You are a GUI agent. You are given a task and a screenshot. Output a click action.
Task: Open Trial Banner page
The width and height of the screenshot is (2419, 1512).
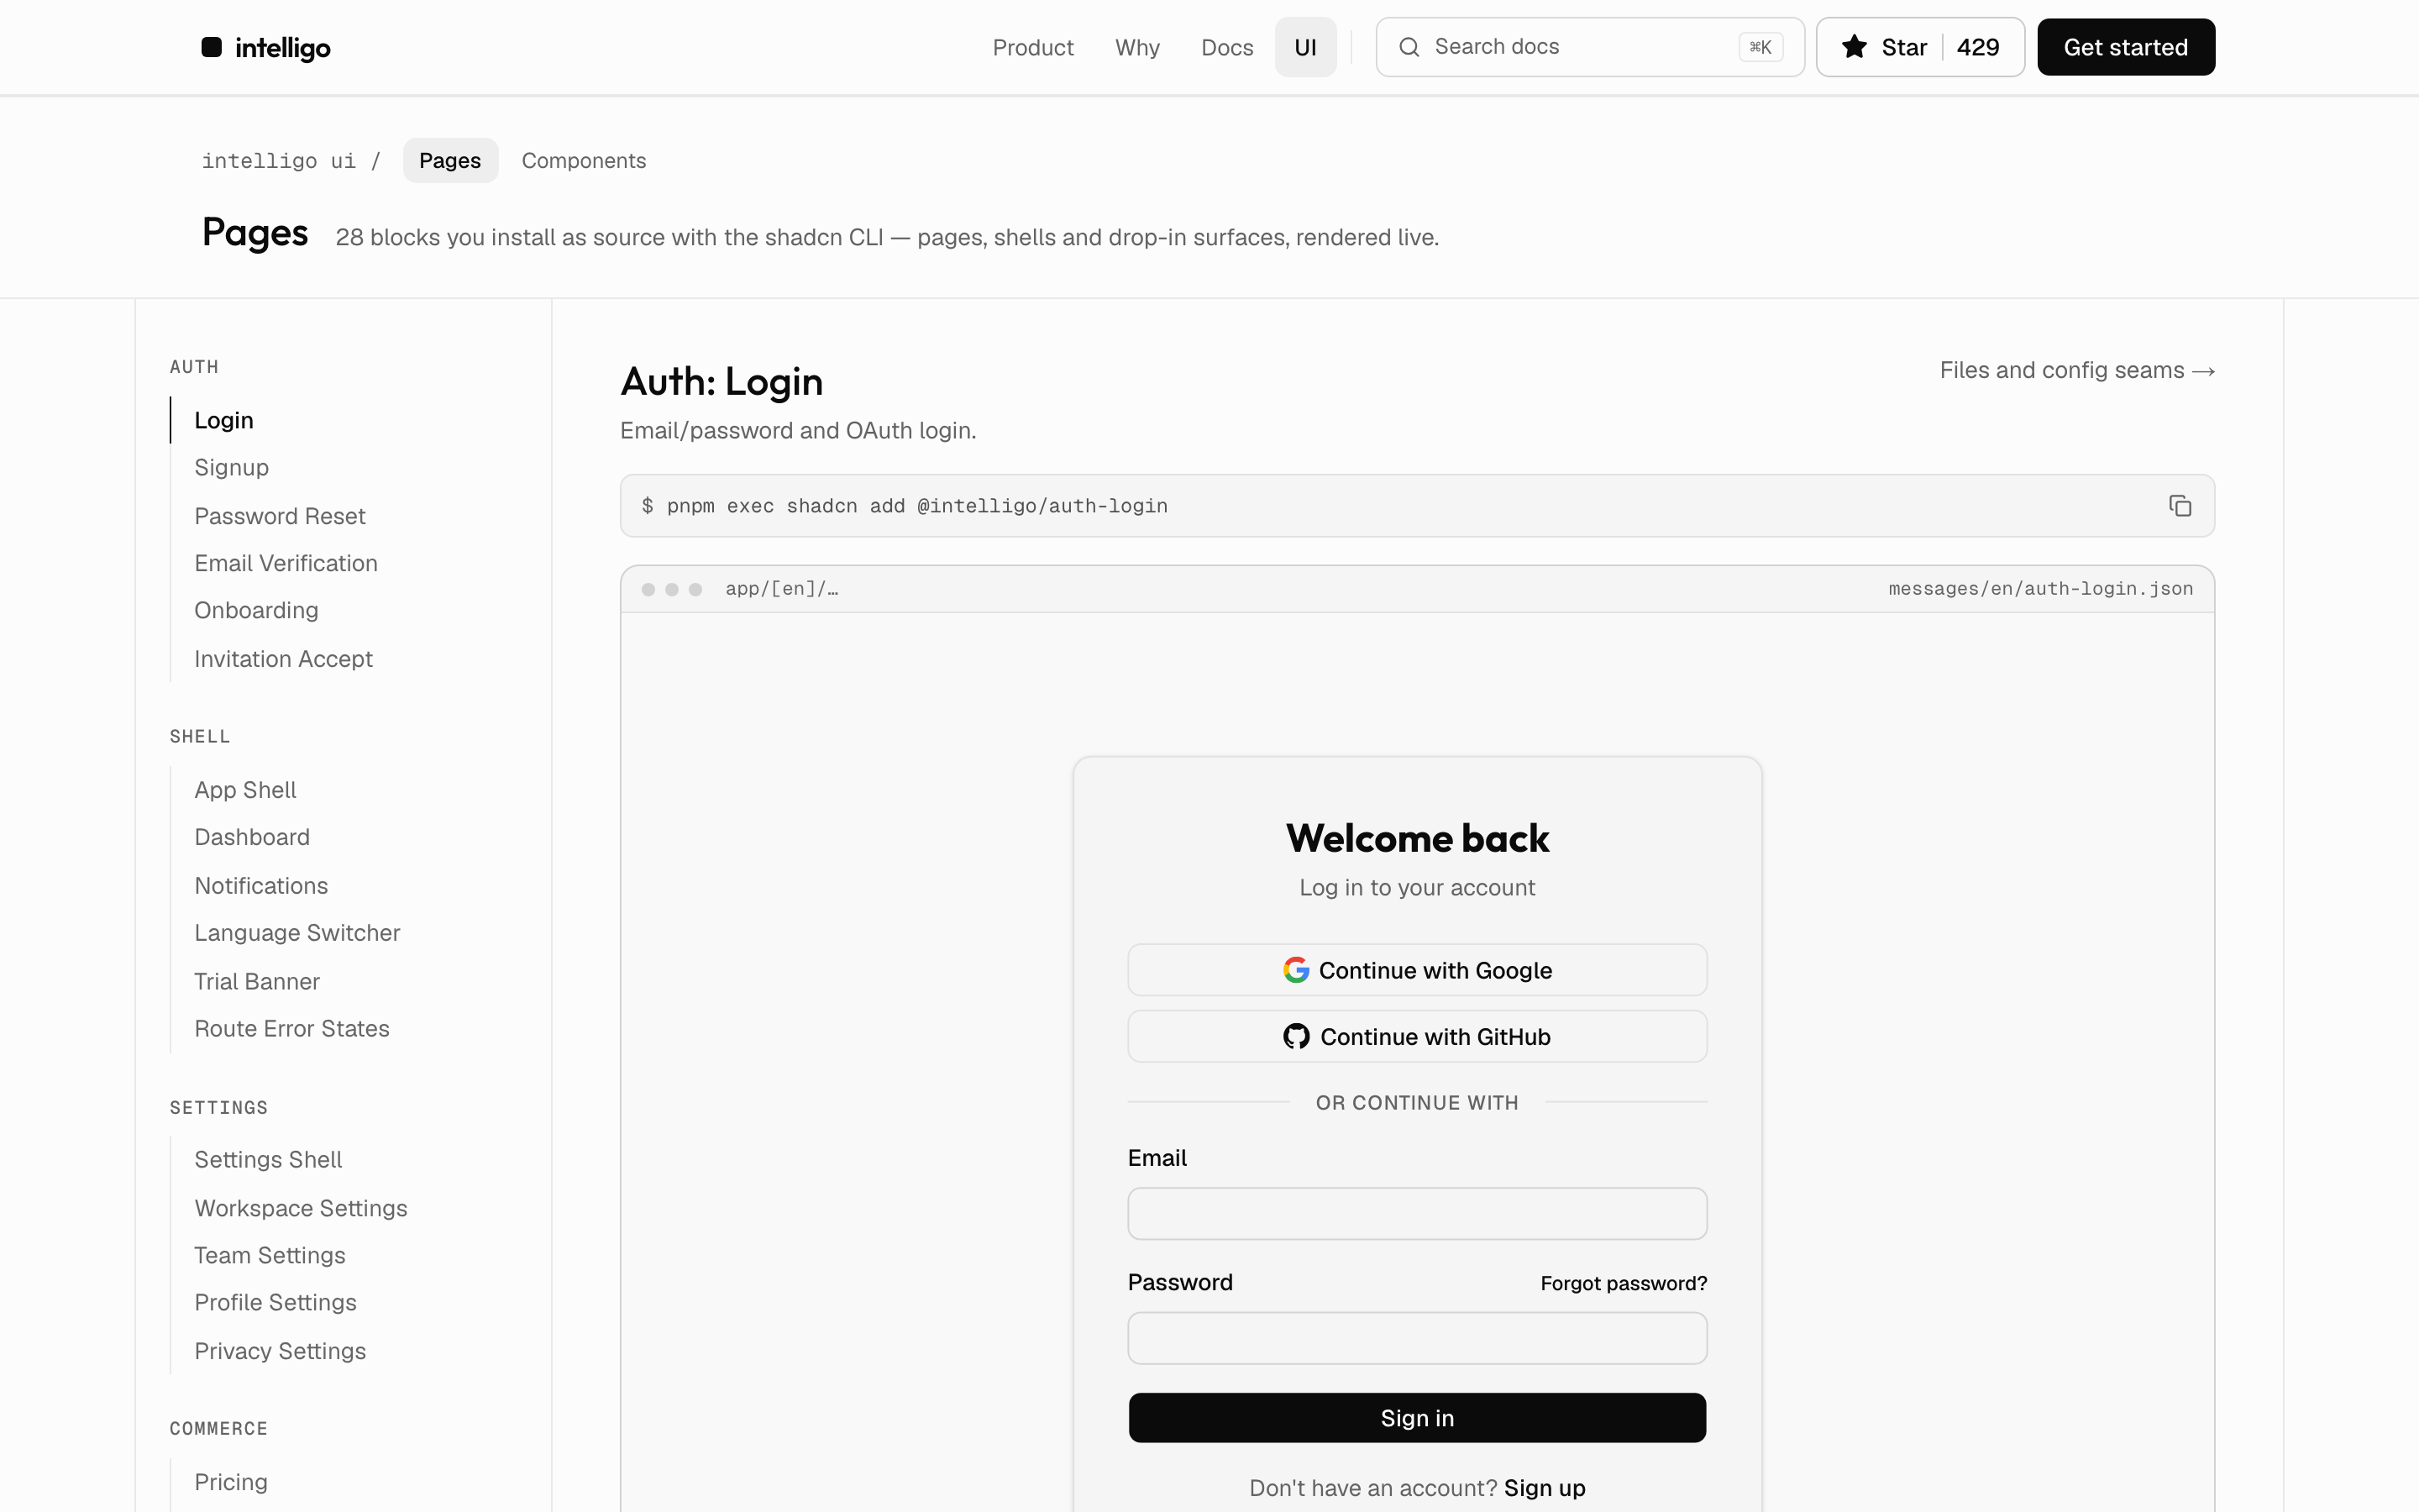(257, 982)
